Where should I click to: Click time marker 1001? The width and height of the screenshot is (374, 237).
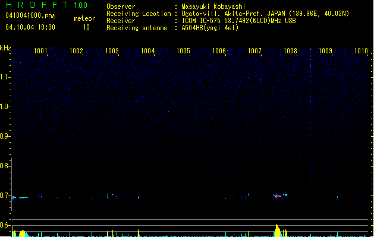tap(40, 51)
